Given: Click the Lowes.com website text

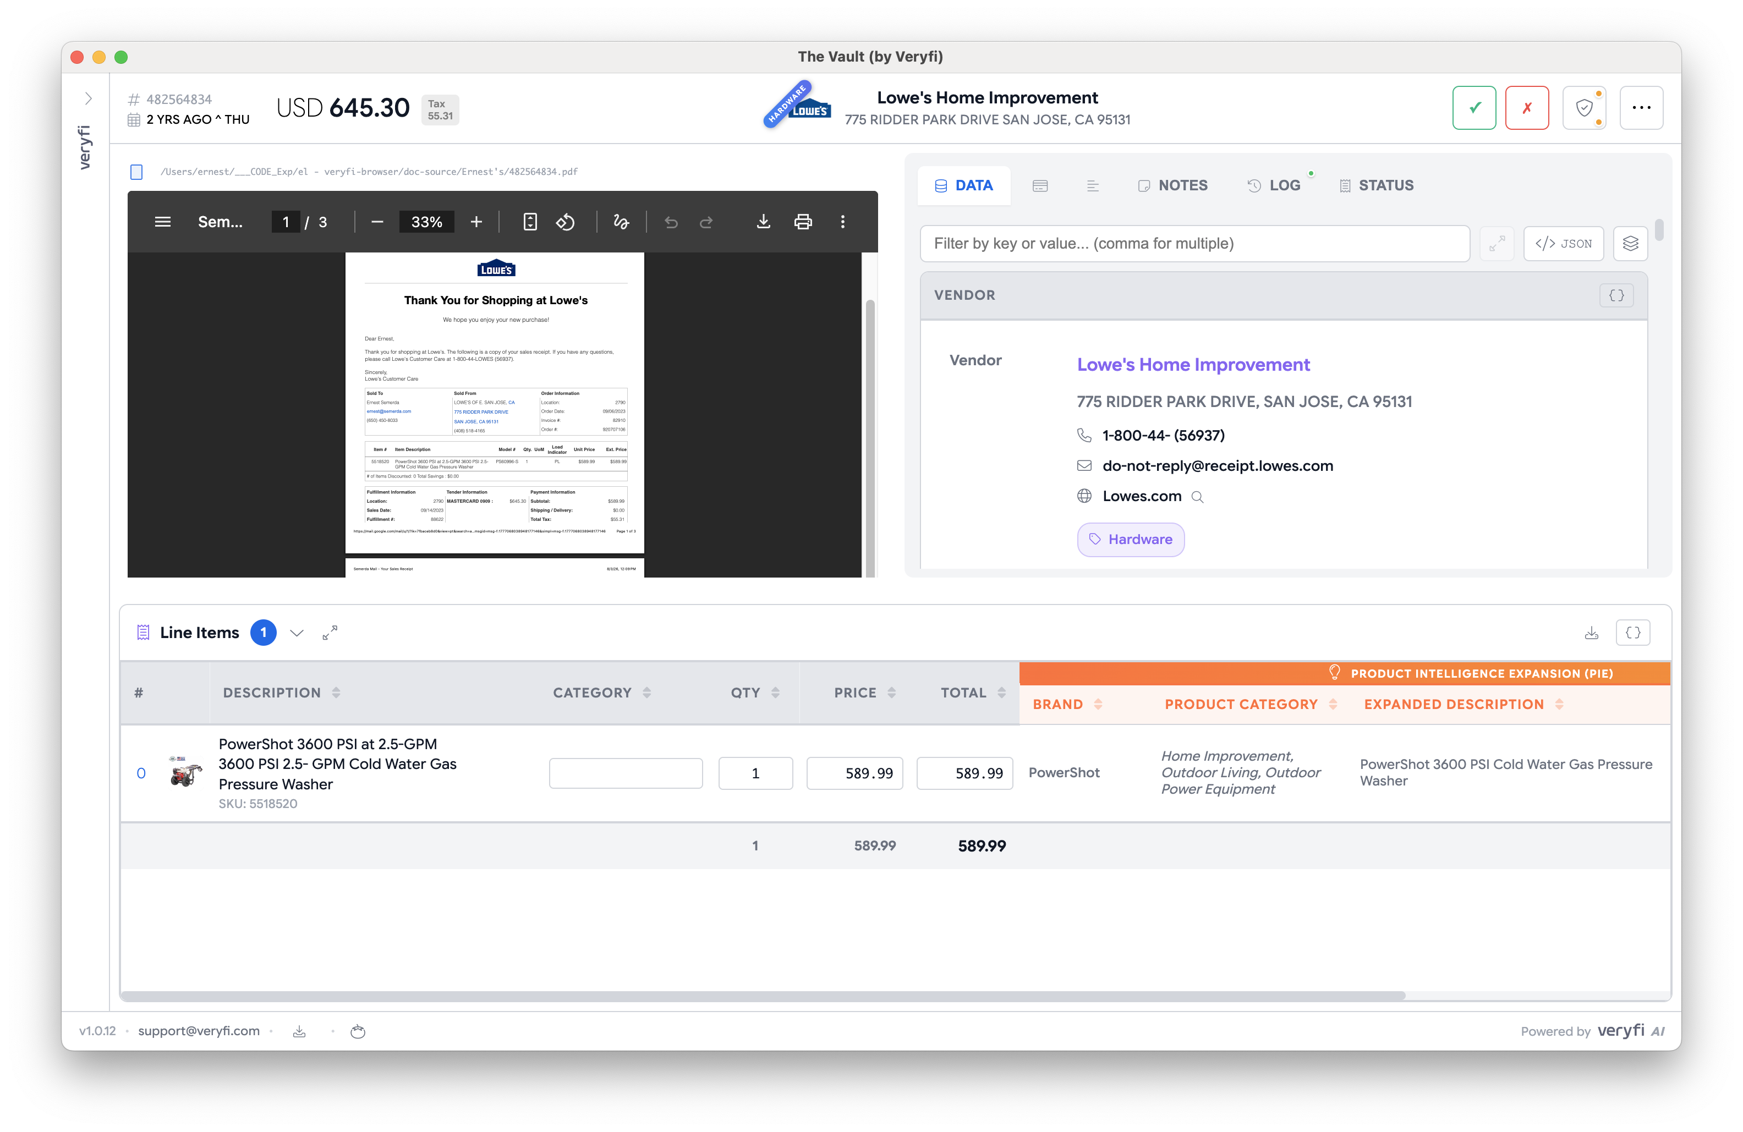Looking at the screenshot, I should coord(1142,497).
